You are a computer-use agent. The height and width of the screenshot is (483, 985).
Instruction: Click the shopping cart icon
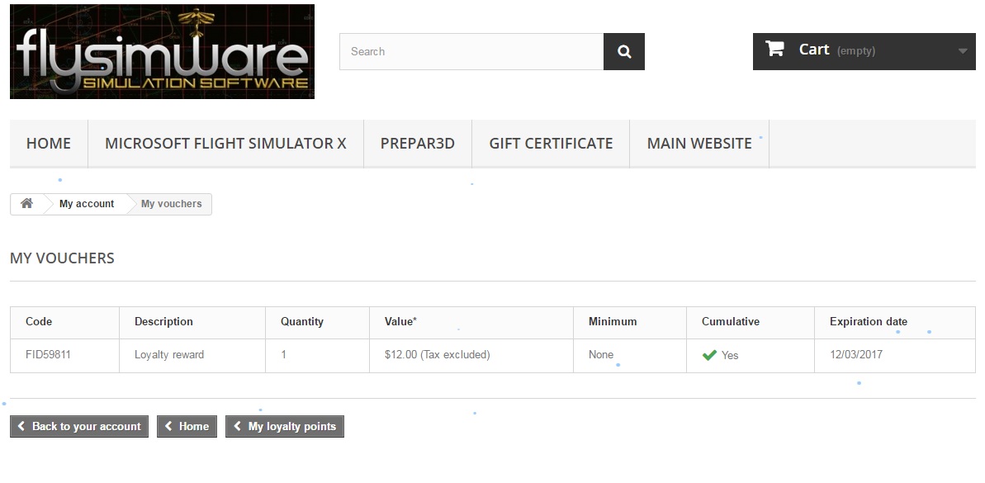coord(774,49)
